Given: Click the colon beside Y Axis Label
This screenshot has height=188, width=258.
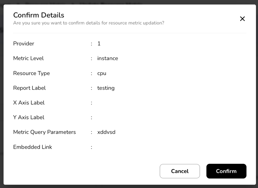Looking at the screenshot, I should [x=91, y=117].
